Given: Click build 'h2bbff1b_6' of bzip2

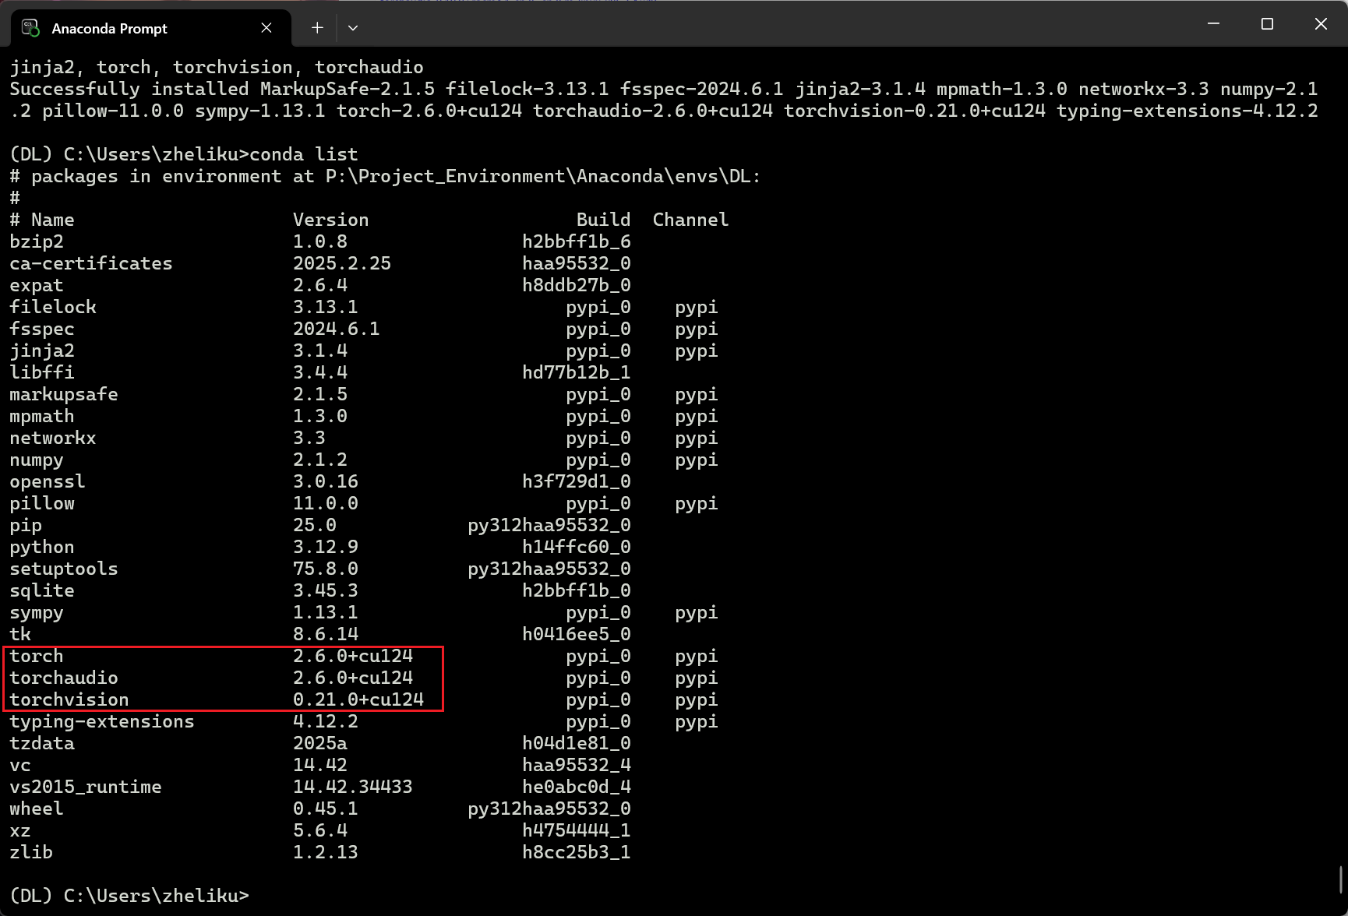Looking at the screenshot, I should 577,242.
